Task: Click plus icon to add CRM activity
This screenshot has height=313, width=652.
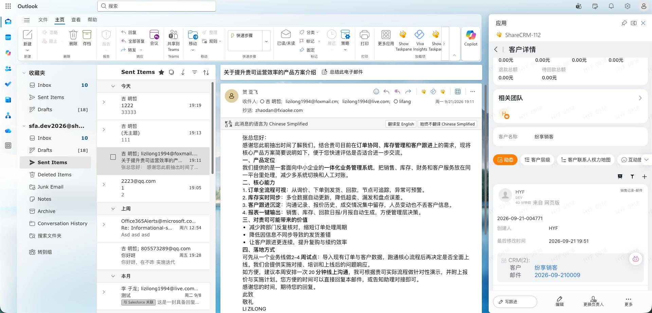Action: point(644,176)
